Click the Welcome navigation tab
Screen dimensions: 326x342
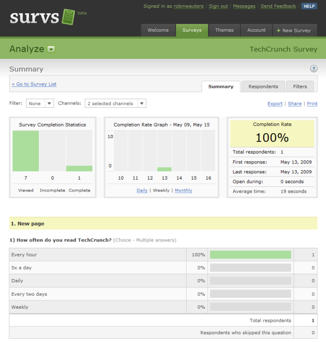(x=158, y=30)
